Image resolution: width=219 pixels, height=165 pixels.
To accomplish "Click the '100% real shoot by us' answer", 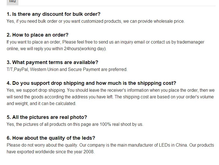I will pyautogui.click(x=75, y=124).
